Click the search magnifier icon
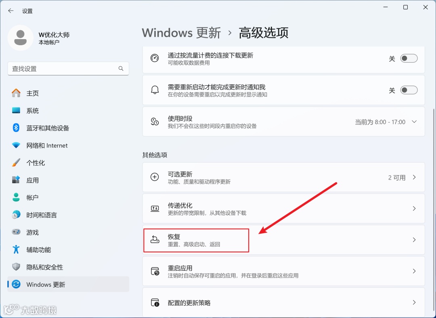 point(121,68)
